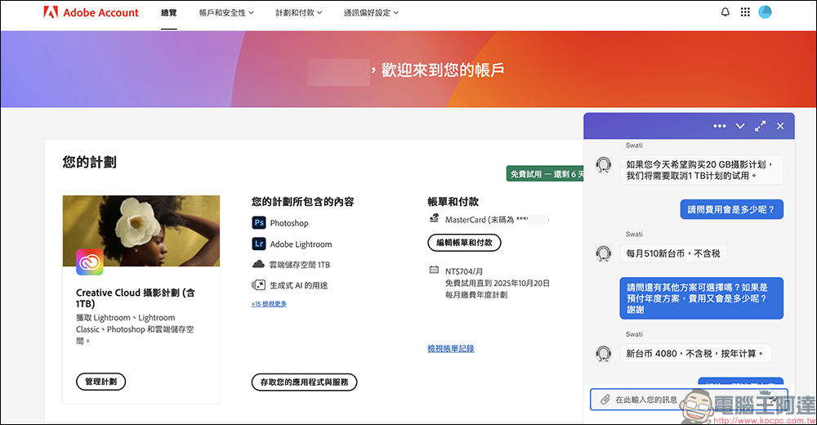Expand the 帳戶和安全性 dropdown menu
Screen dimensions: 817x425
click(x=226, y=13)
